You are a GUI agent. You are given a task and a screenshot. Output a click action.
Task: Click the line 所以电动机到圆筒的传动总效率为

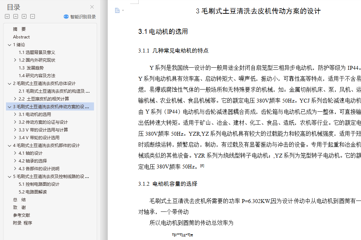click(x=191, y=223)
